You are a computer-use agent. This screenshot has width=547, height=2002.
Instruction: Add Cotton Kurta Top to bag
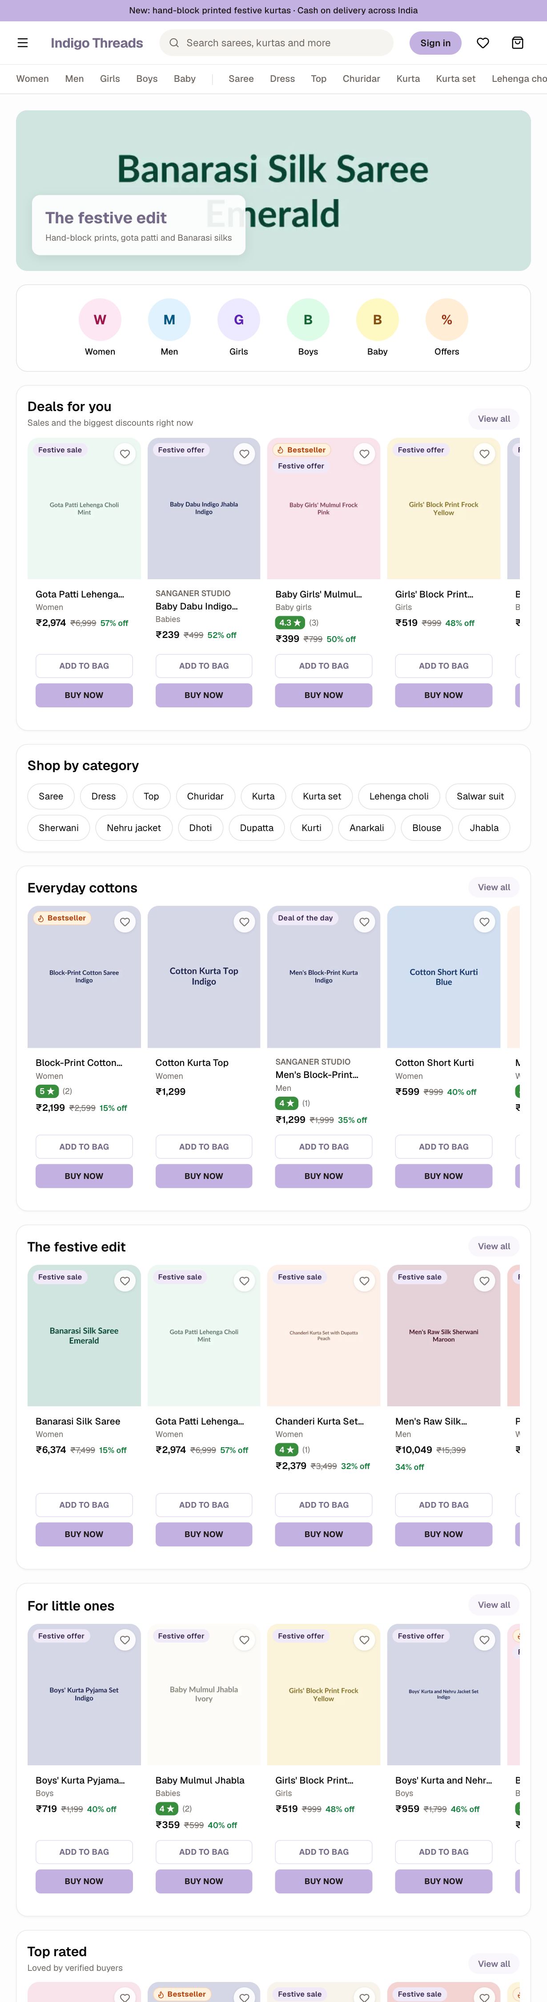(204, 1146)
